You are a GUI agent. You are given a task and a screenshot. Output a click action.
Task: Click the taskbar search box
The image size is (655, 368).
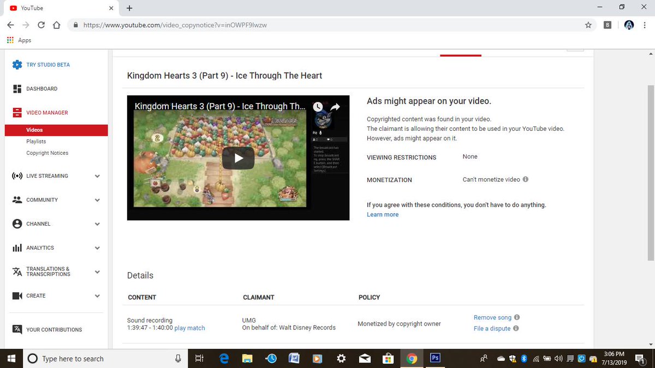click(x=105, y=358)
